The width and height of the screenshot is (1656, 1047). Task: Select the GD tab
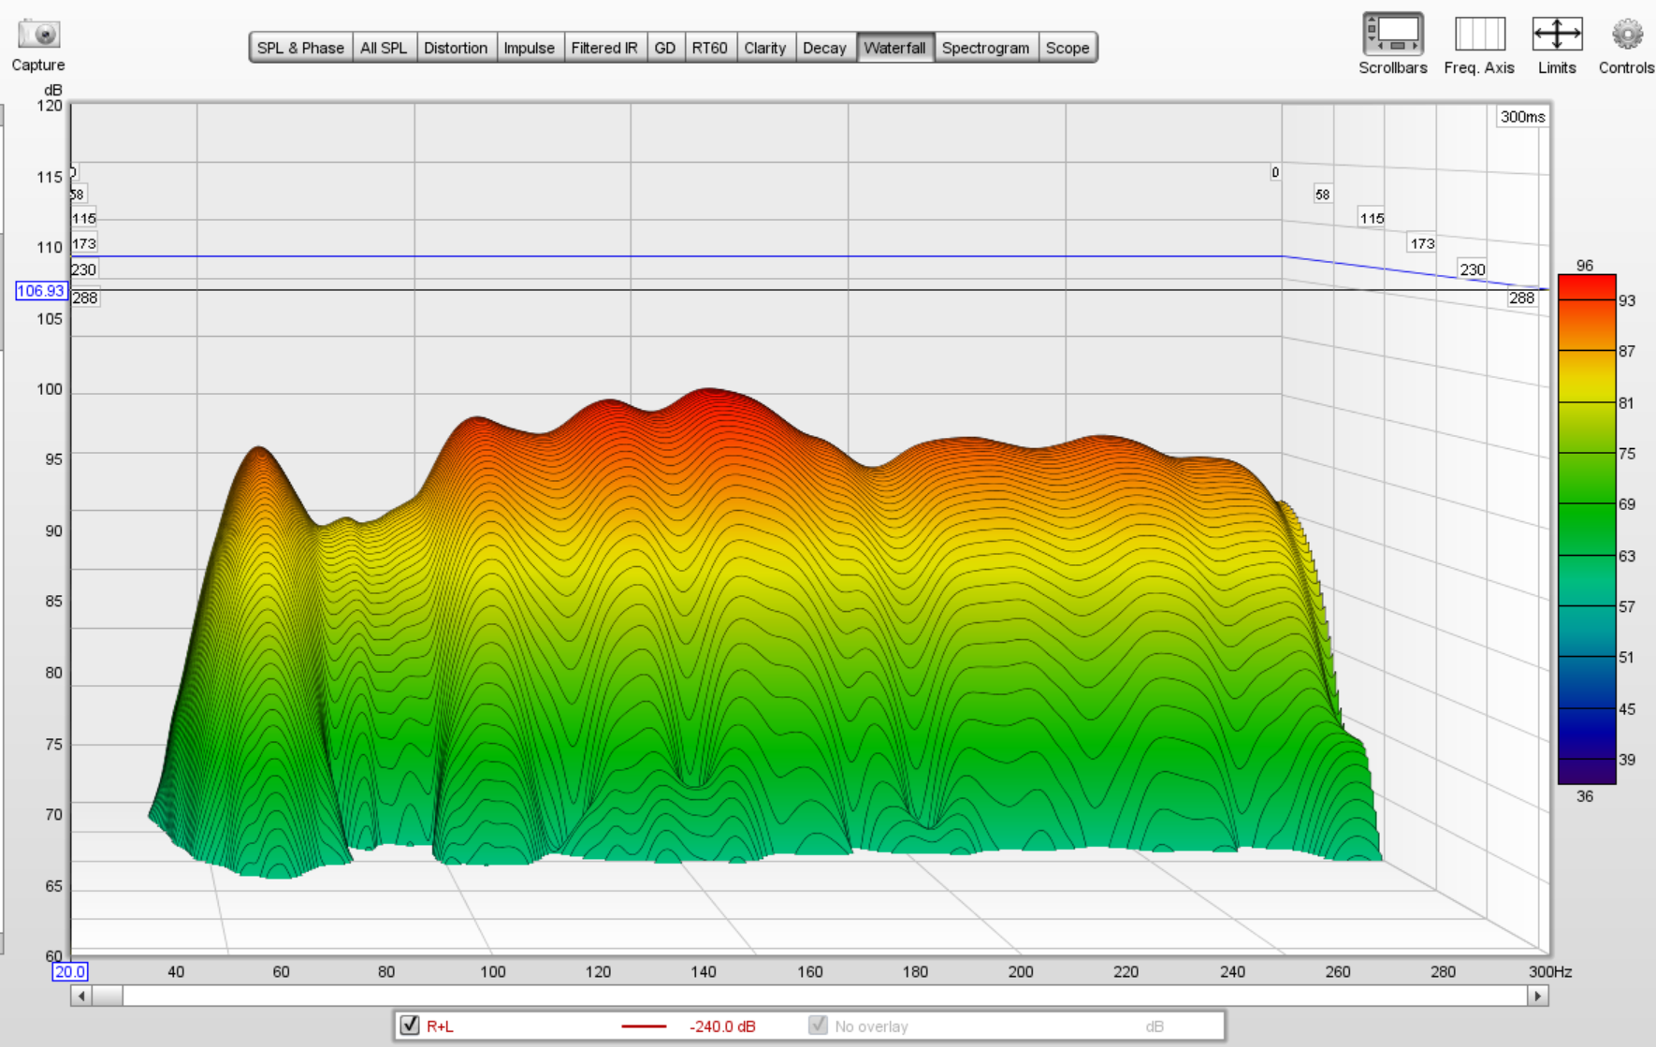click(665, 48)
